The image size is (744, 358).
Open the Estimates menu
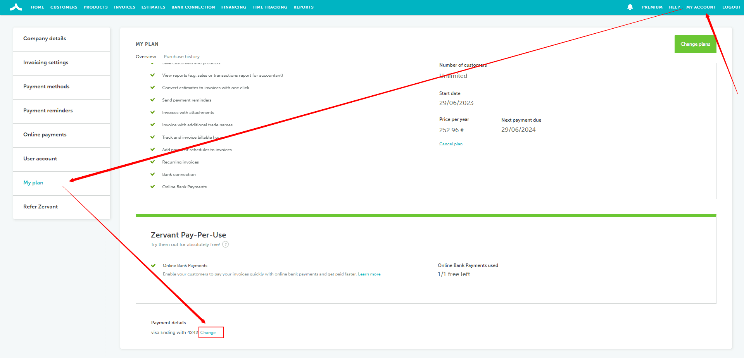(154, 7)
